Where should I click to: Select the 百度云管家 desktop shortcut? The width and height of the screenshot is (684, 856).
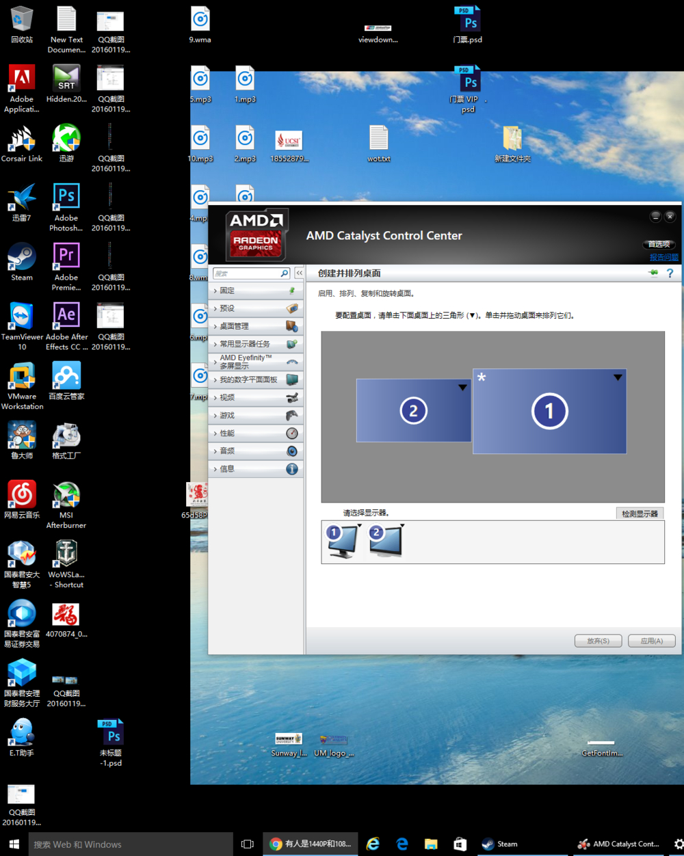pyautogui.click(x=66, y=382)
